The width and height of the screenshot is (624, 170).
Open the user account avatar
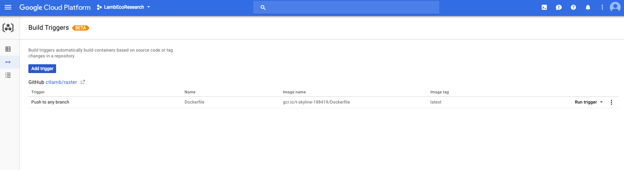[615, 7]
